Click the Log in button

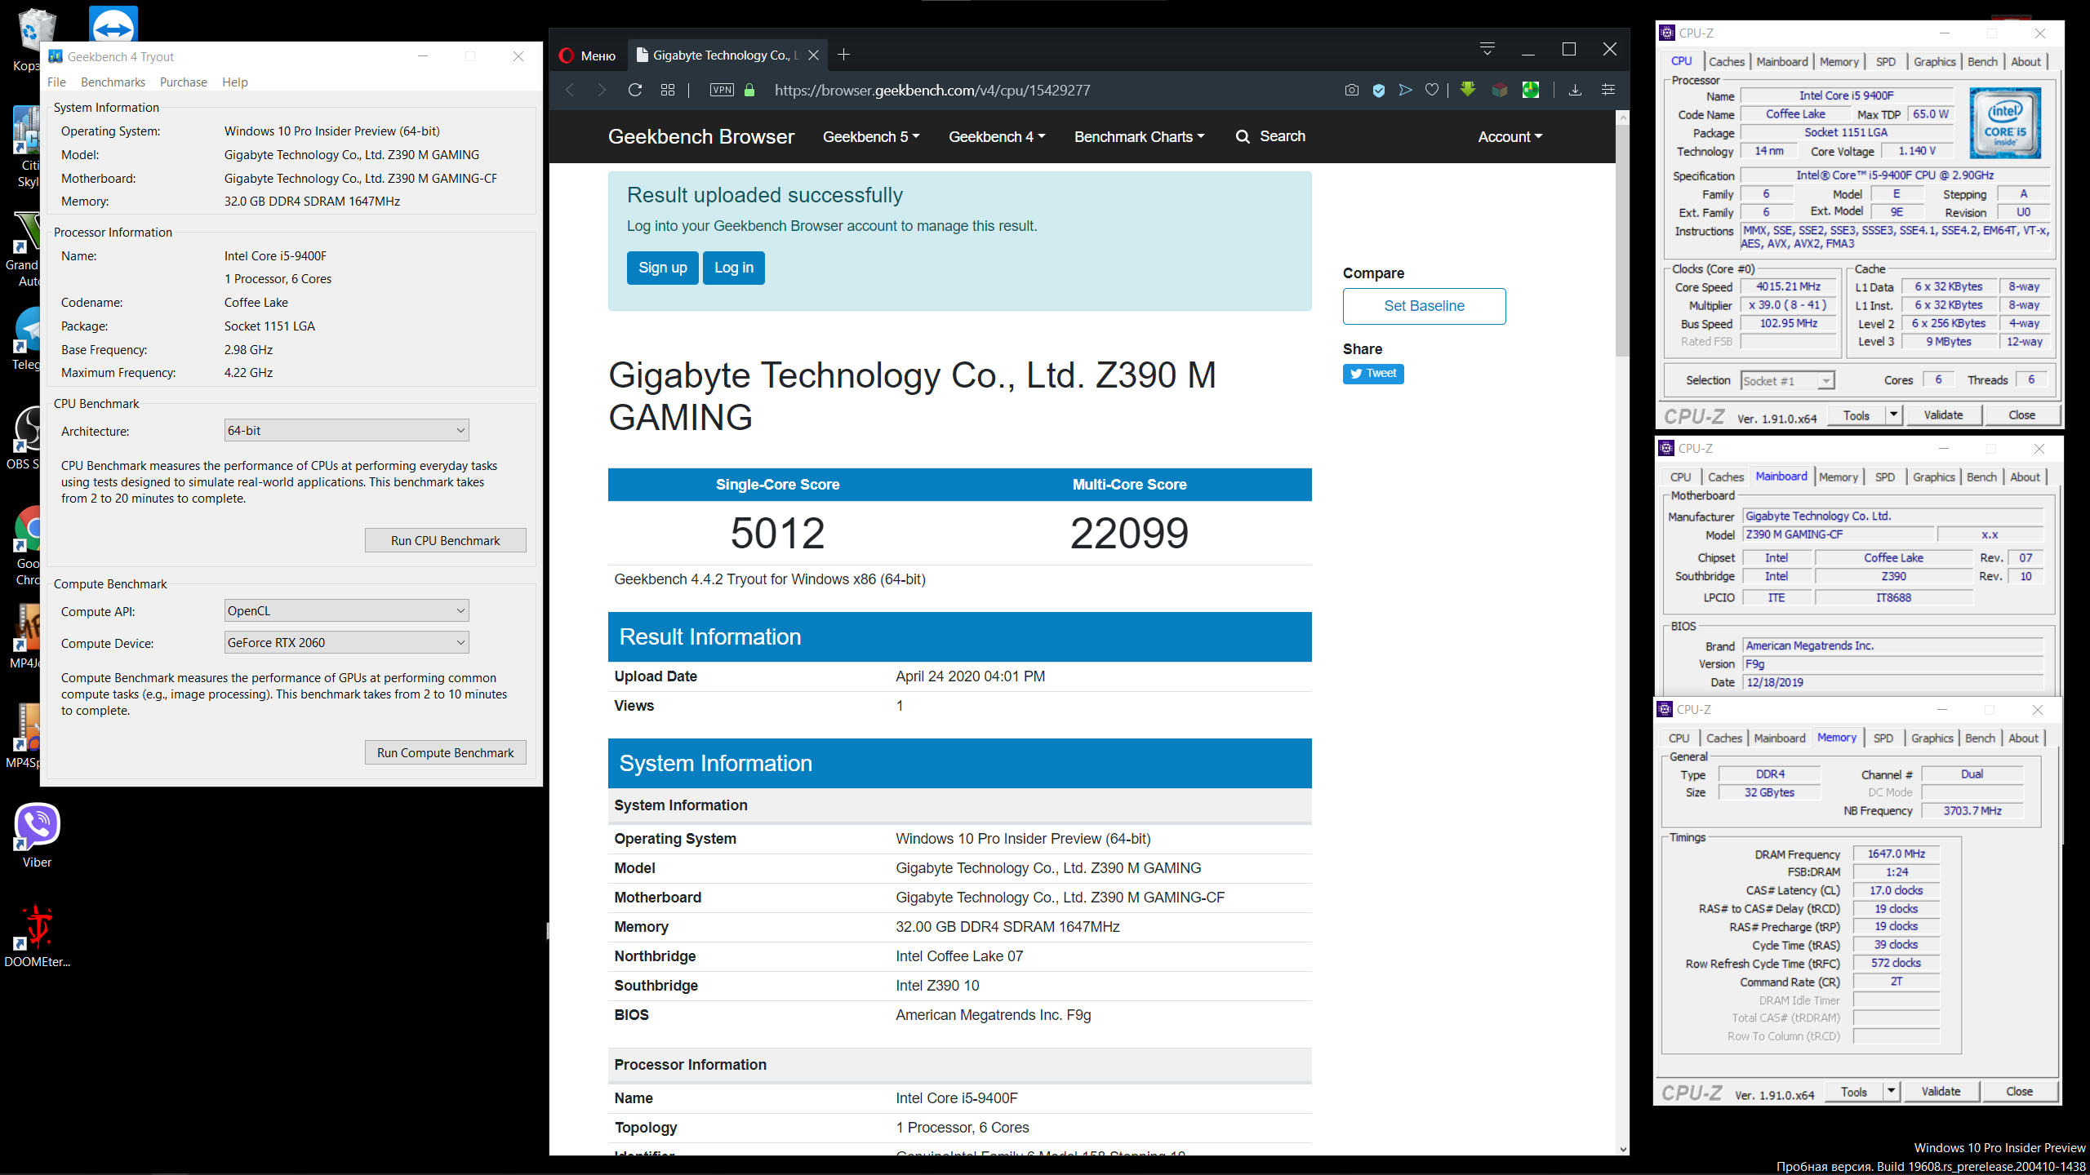pyautogui.click(x=734, y=268)
